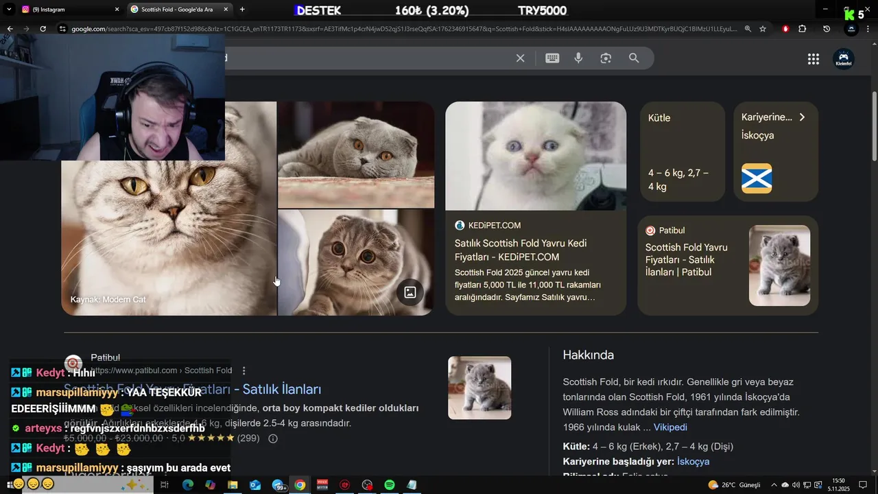Open the on-screen keyboard input tool

(x=552, y=58)
